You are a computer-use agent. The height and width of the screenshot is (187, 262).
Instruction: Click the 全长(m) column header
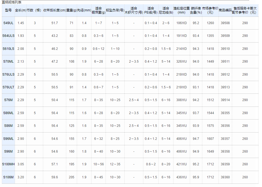pos(21,10)
